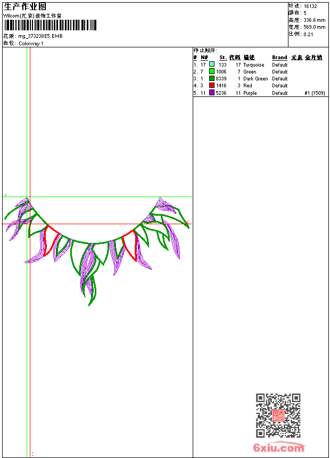This screenshot has height=458, width=330.
Task: Click the 'N#' column header
Action: [204, 58]
